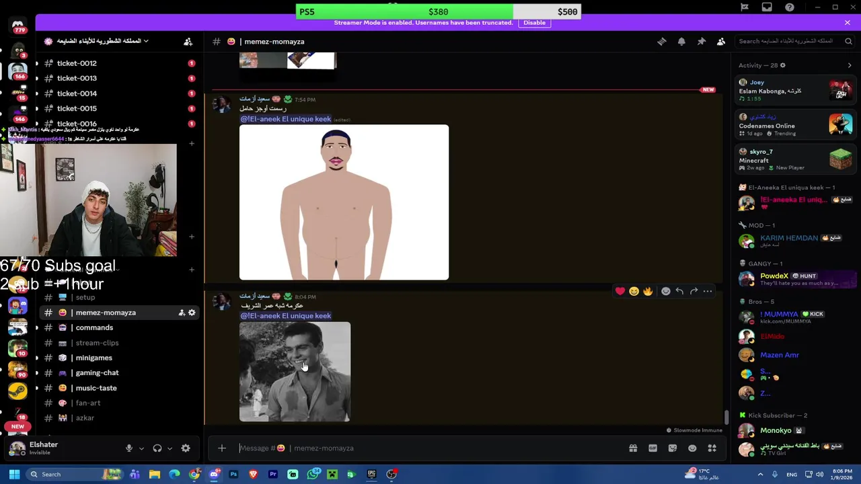Open the add reaction picker
The image size is (861, 484).
click(666, 291)
